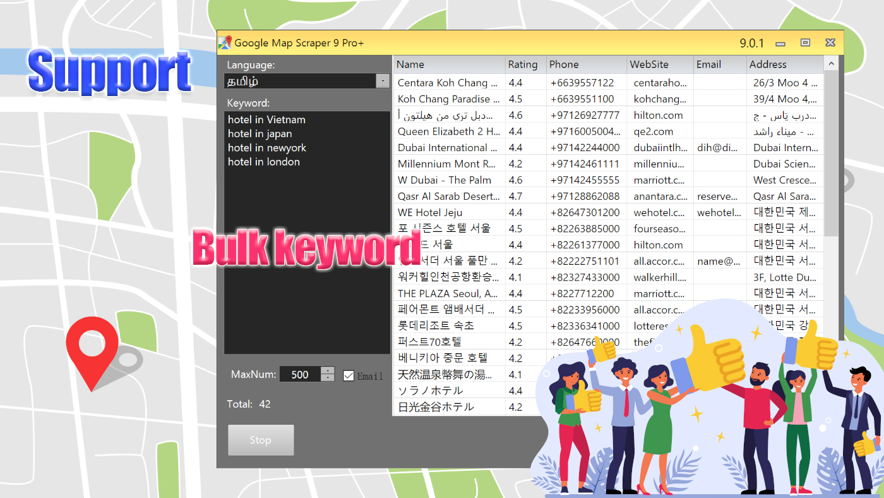Sort results by the Rating column
The image size is (884, 498).
coord(523,64)
